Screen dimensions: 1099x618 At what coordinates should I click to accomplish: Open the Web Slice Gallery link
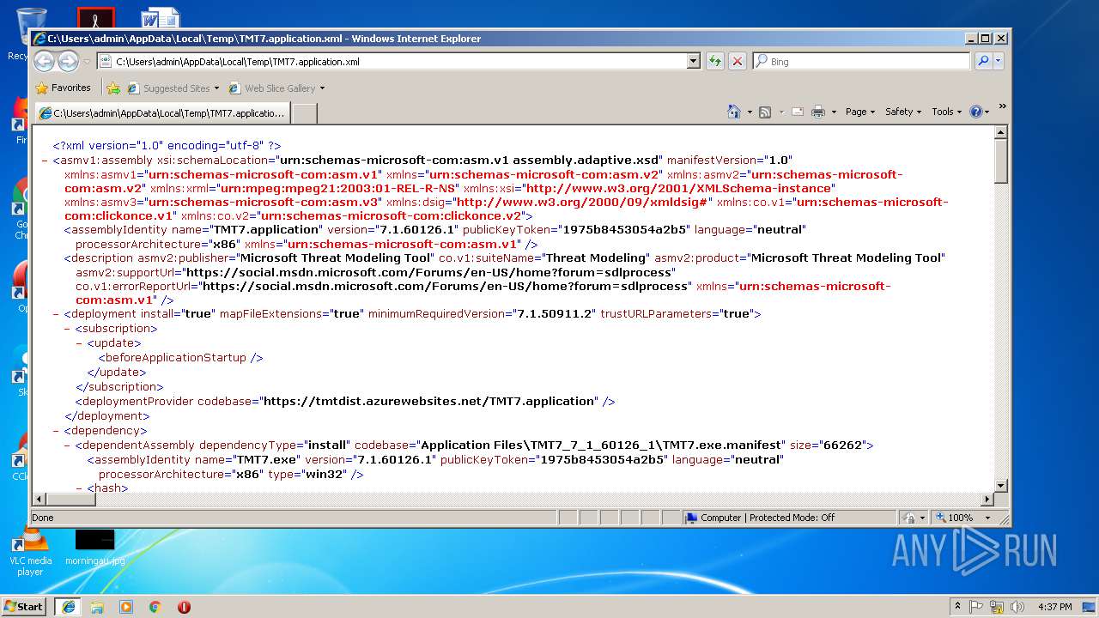[x=276, y=88]
